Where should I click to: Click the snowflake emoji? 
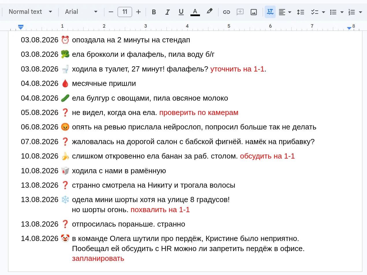(65, 199)
